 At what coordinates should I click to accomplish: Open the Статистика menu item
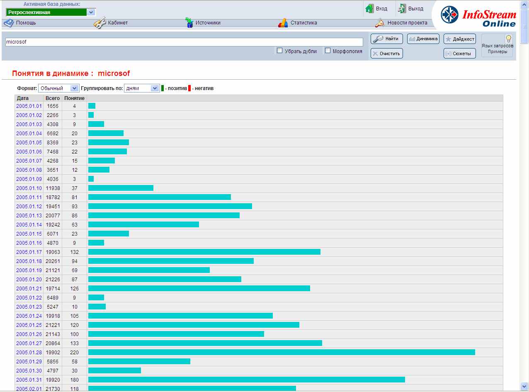coord(303,23)
